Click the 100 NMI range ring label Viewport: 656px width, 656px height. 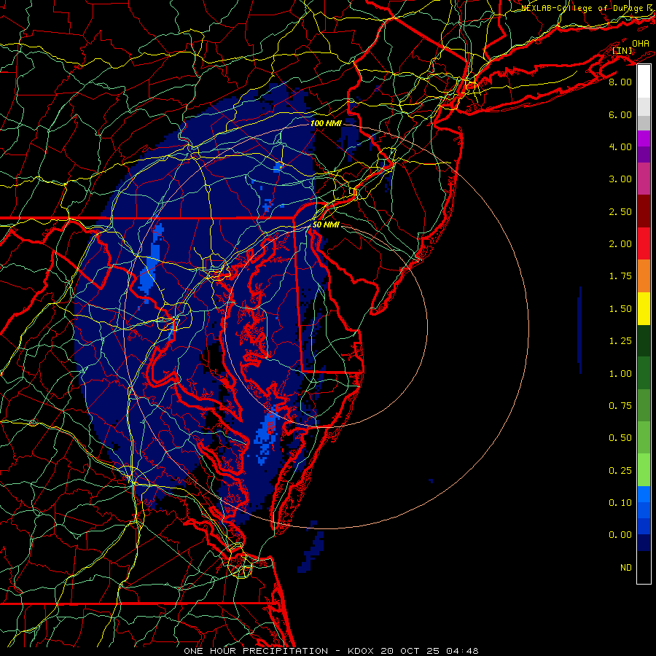tap(326, 123)
